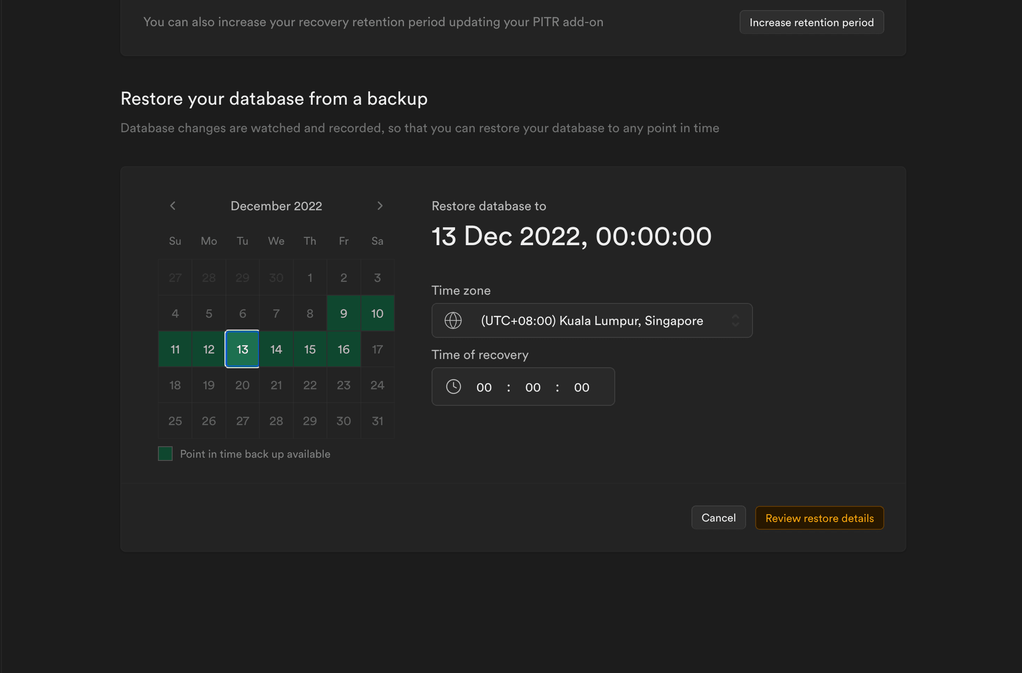
Task: Click the hours field of recovery time
Action: (x=484, y=387)
